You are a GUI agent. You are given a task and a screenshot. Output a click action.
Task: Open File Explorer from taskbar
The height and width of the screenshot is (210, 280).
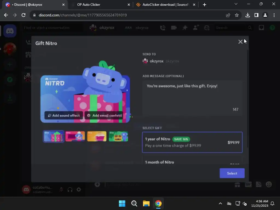(146, 203)
